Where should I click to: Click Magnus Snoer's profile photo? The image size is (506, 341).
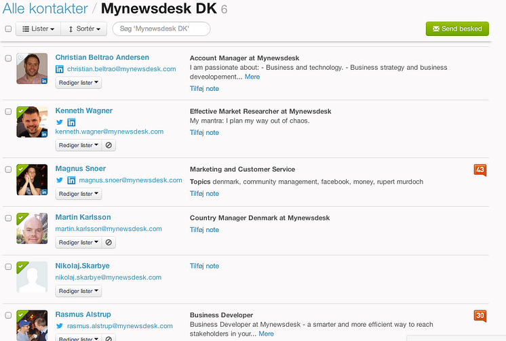click(x=32, y=180)
